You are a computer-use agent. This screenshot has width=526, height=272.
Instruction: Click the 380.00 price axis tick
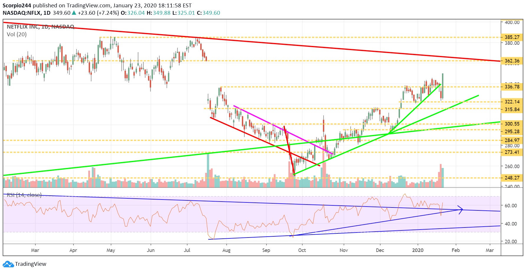(x=512, y=43)
